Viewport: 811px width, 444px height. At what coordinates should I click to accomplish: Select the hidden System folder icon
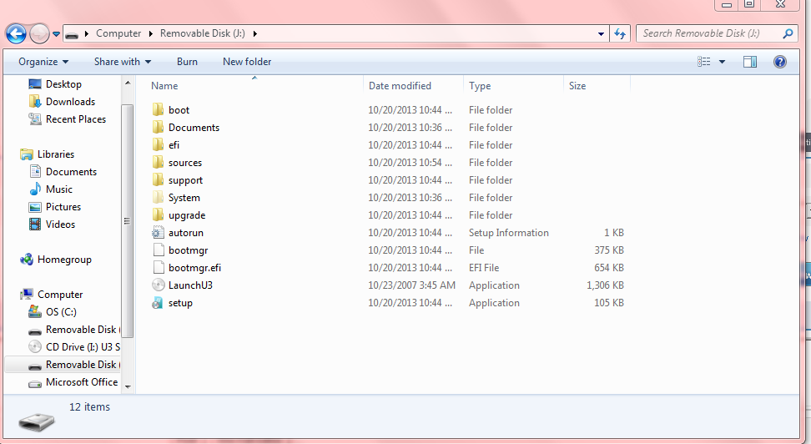pos(159,198)
